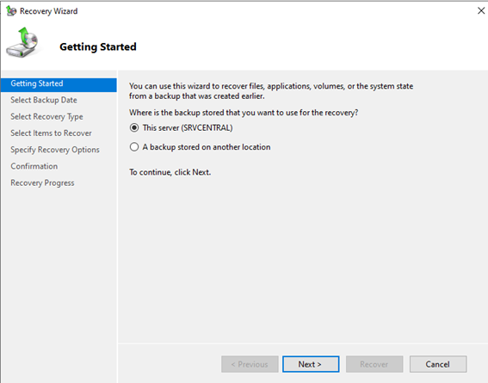
Task: Jump to the Select Recovery Type step
Action: 46,117
